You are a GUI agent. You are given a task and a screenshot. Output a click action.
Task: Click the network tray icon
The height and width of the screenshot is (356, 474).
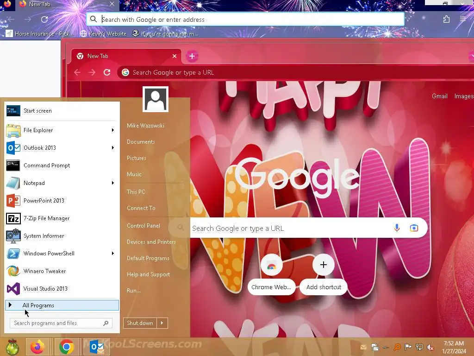419,347
